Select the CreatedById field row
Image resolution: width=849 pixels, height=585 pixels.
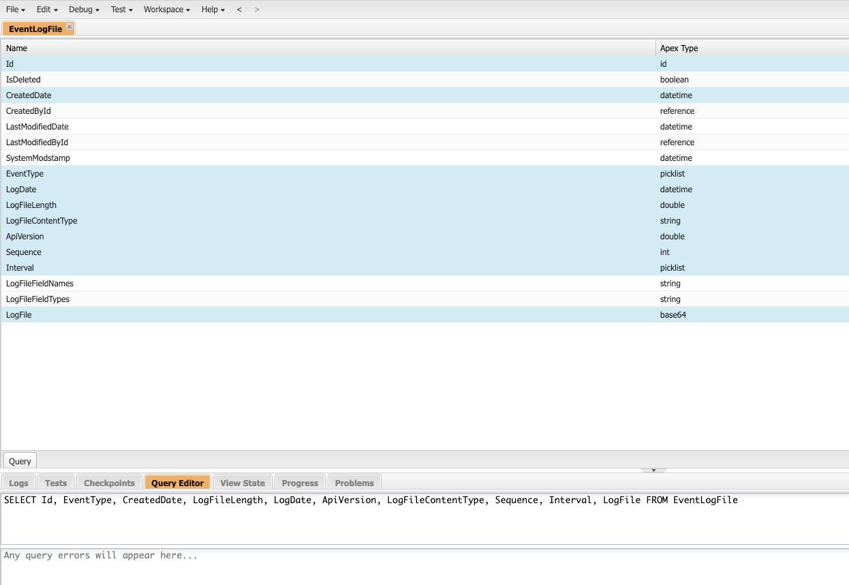pos(424,111)
